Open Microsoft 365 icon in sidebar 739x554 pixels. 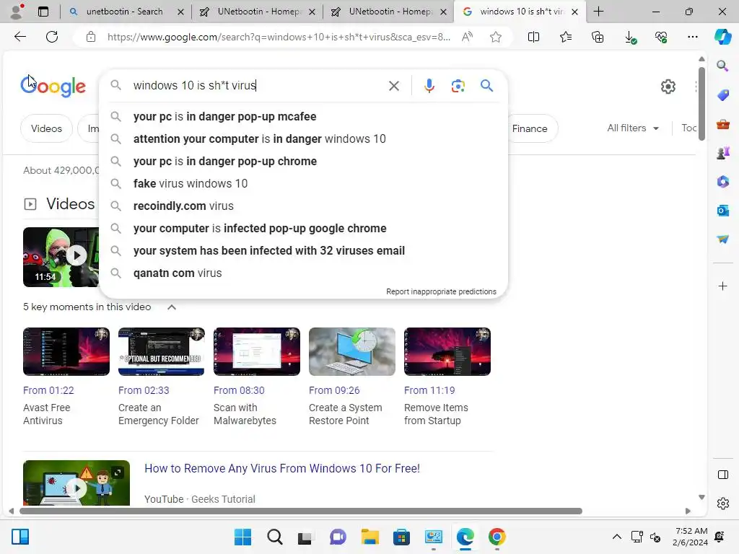point(723,181)
